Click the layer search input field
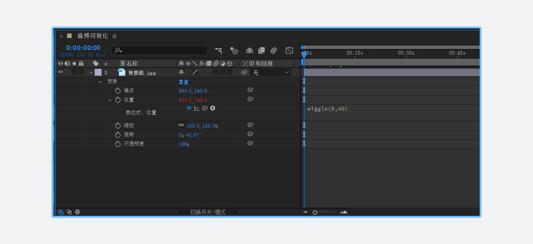This screenshot has height=244, width=533. tap(159, 51)
